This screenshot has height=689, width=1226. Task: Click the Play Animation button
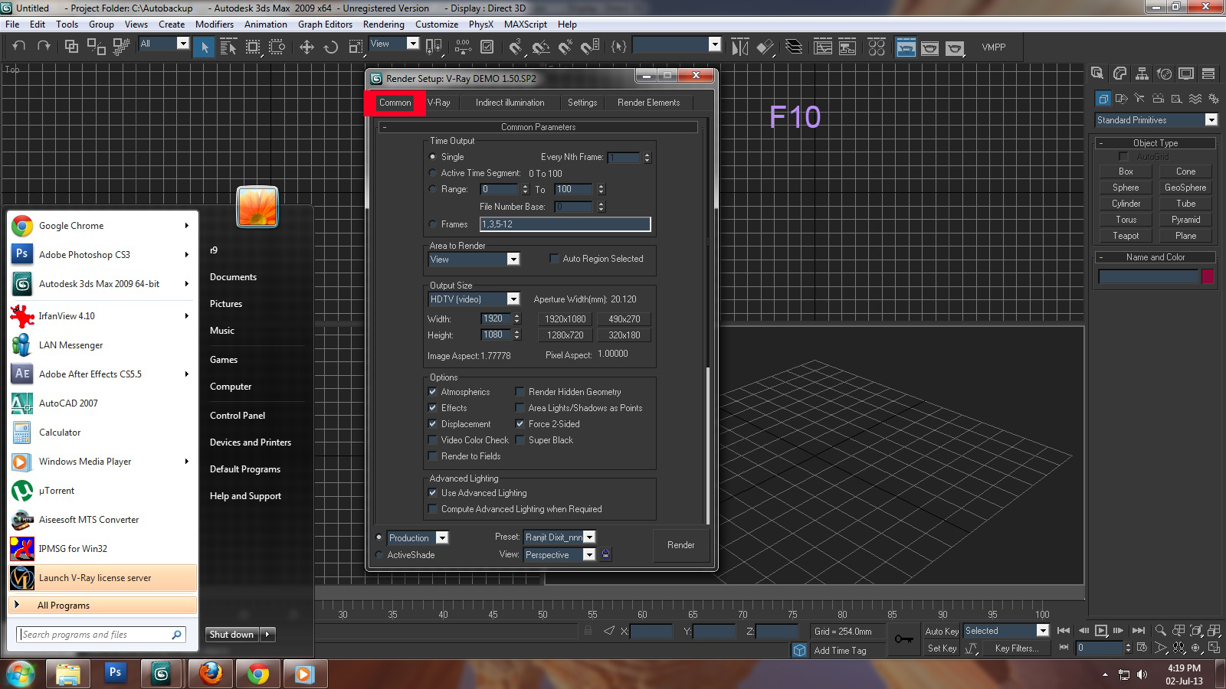point(1101,631)
